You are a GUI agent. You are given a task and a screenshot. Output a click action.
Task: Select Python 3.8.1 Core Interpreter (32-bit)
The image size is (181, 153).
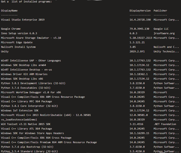[x=30, y=106]
